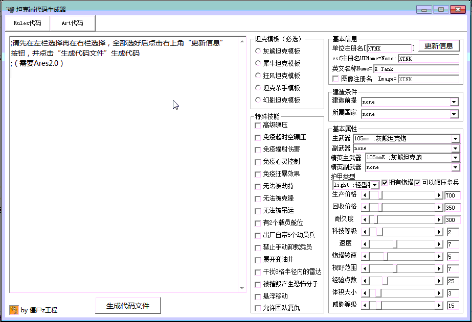Click the csf注册名 UIName input field
472x322 pixels.
[x=429, y=59]
